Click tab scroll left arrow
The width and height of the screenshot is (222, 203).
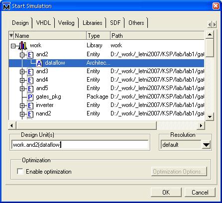(210, 24)
